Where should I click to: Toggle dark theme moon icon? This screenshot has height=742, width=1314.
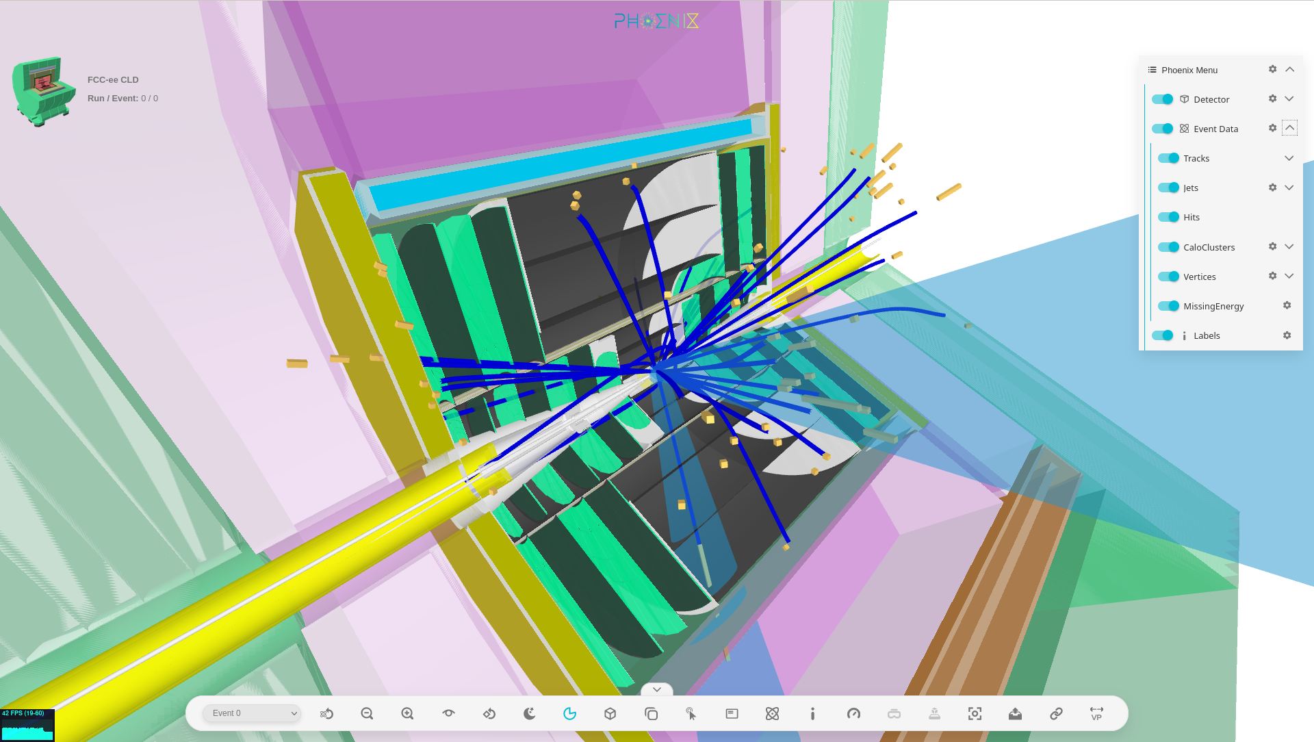click(529, 713)
